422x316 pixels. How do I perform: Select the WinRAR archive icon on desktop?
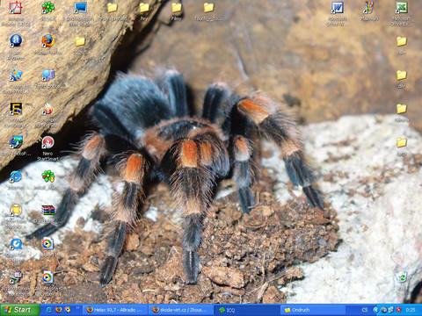pos(48,214)
